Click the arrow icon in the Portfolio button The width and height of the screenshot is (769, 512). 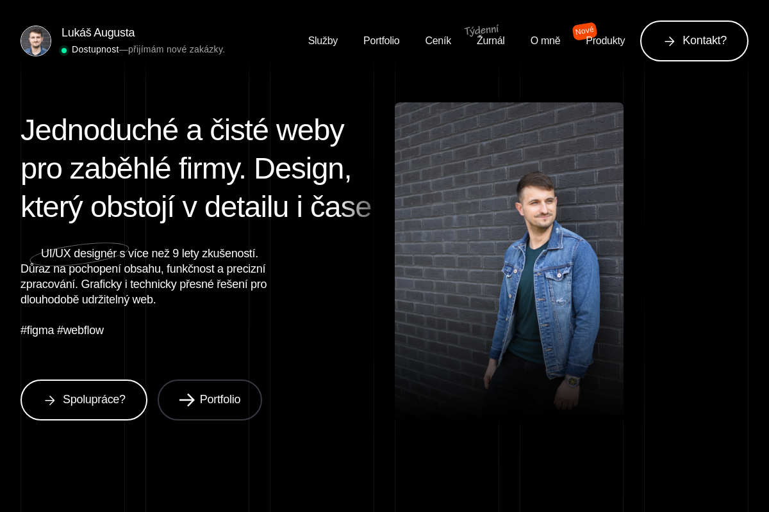[187, 400]
